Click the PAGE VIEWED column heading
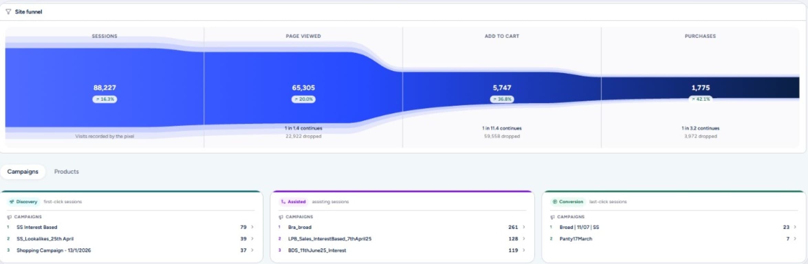 (303, 36)
